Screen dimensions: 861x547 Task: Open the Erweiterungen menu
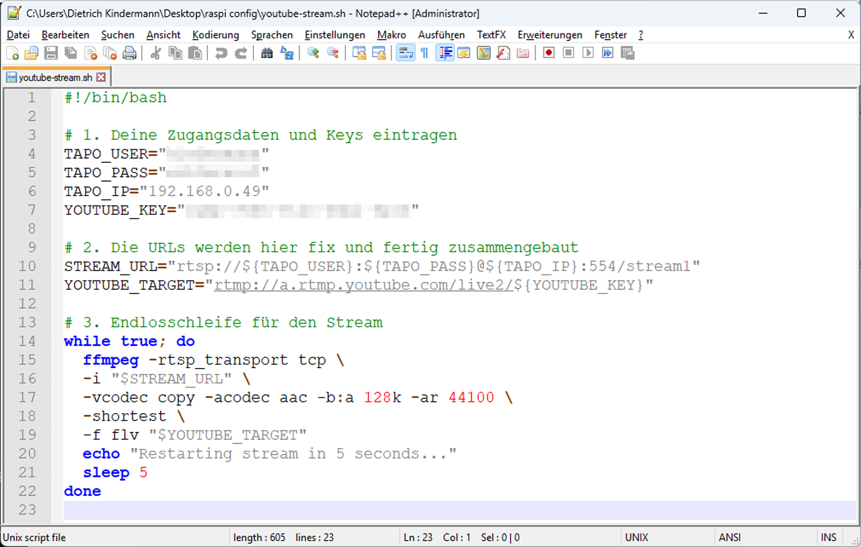pos(550,34)
